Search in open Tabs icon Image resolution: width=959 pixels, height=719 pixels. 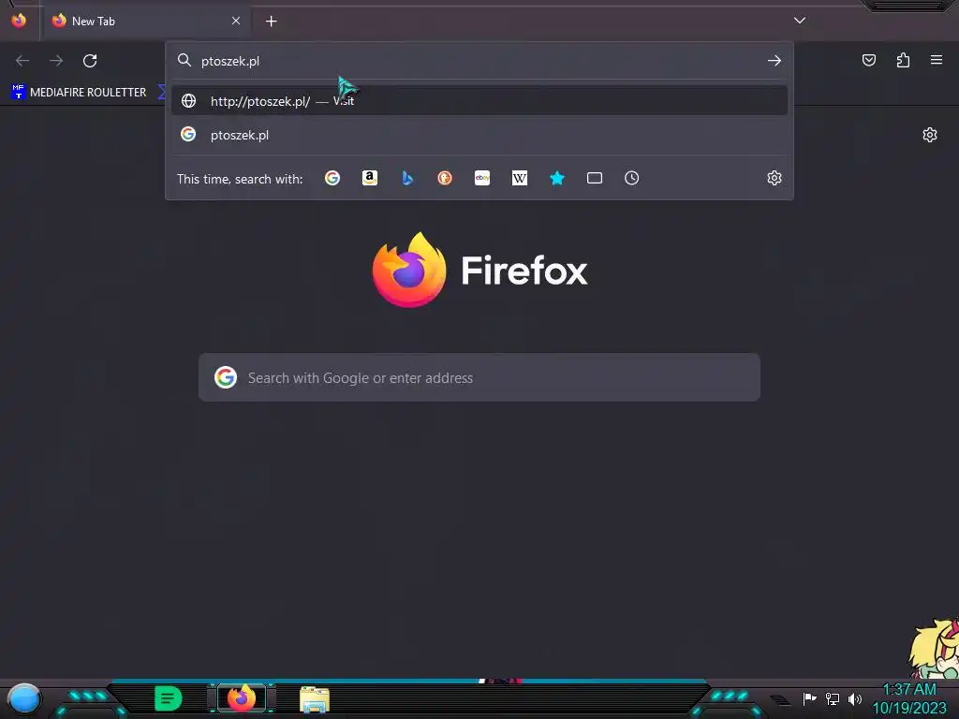595,178
